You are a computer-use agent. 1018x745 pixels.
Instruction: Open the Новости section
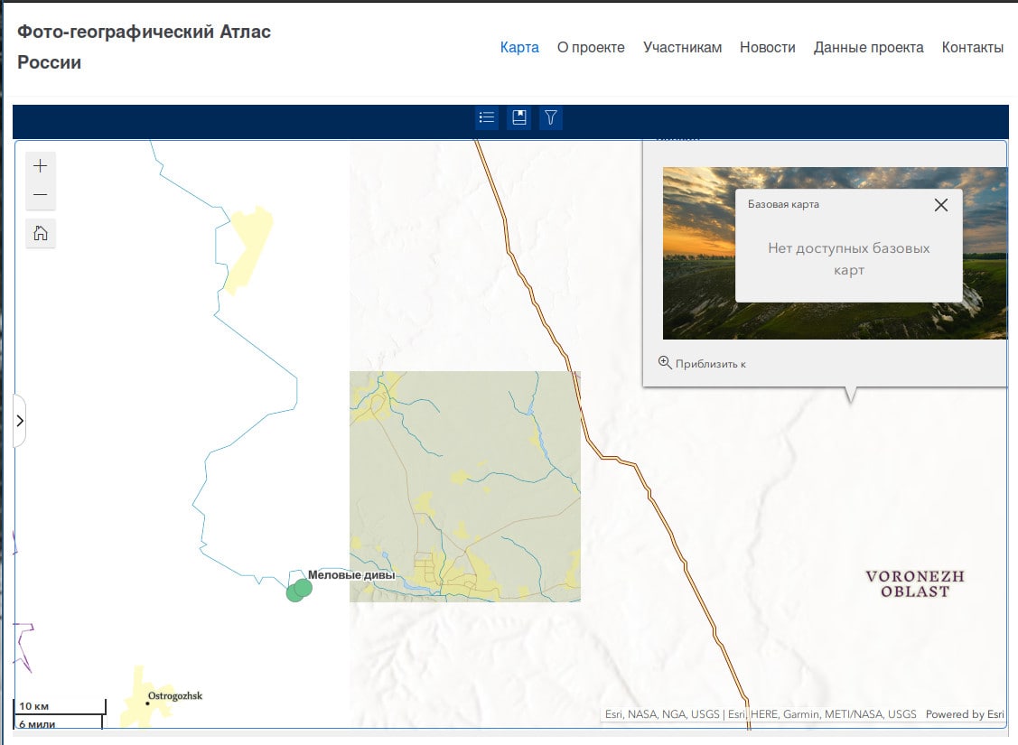tap(768, 47)
